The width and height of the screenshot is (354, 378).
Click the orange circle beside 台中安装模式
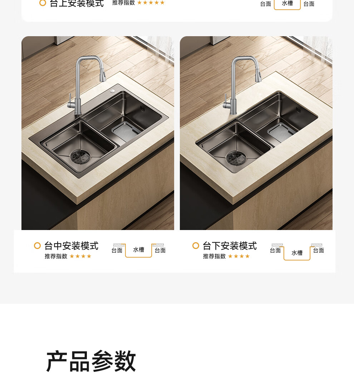pyautogui.click(x=37, y=246)
